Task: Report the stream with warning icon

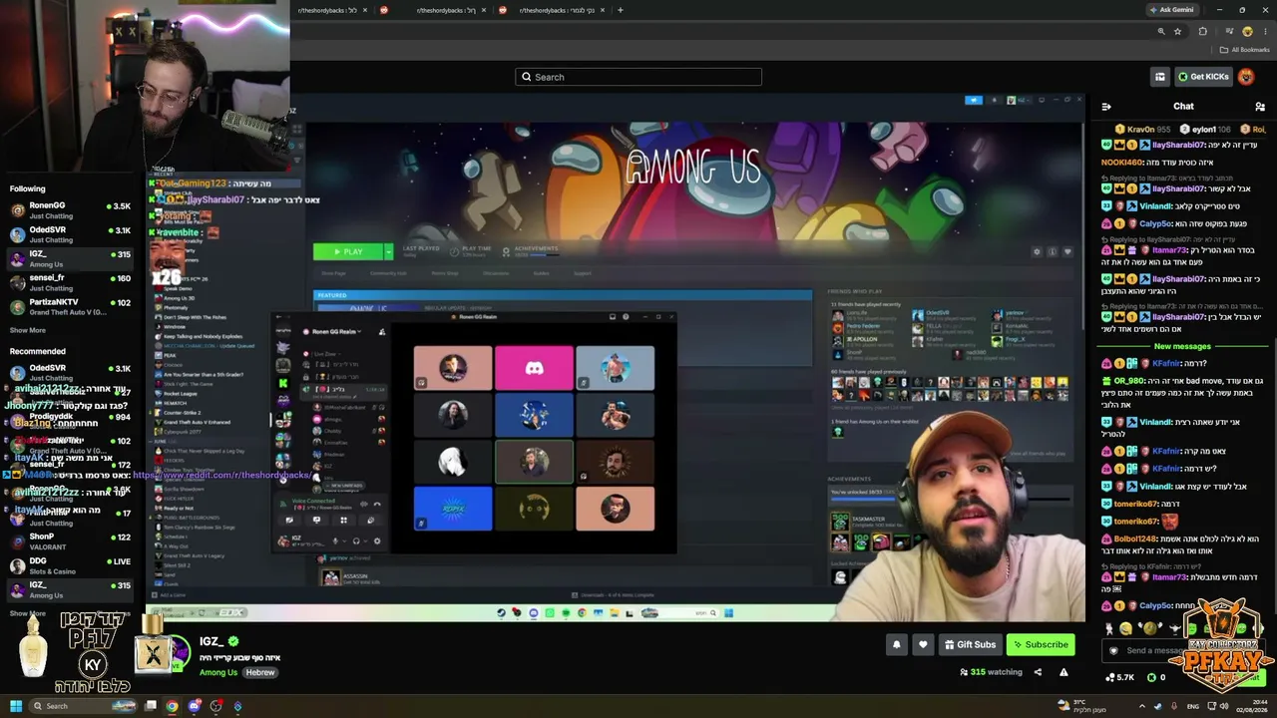Action: pos(1064,672)
